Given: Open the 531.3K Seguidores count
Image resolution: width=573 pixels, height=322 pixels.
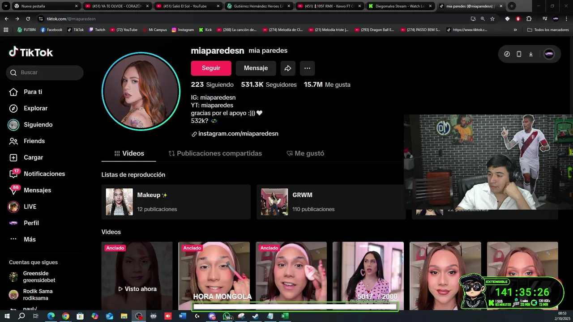Looking at the screenshot, I should tap(269, 85).
